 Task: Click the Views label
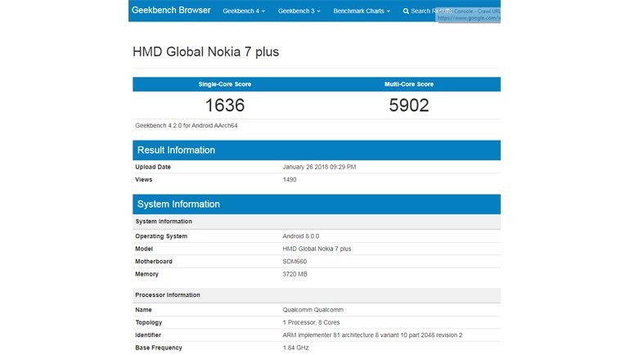143,179
